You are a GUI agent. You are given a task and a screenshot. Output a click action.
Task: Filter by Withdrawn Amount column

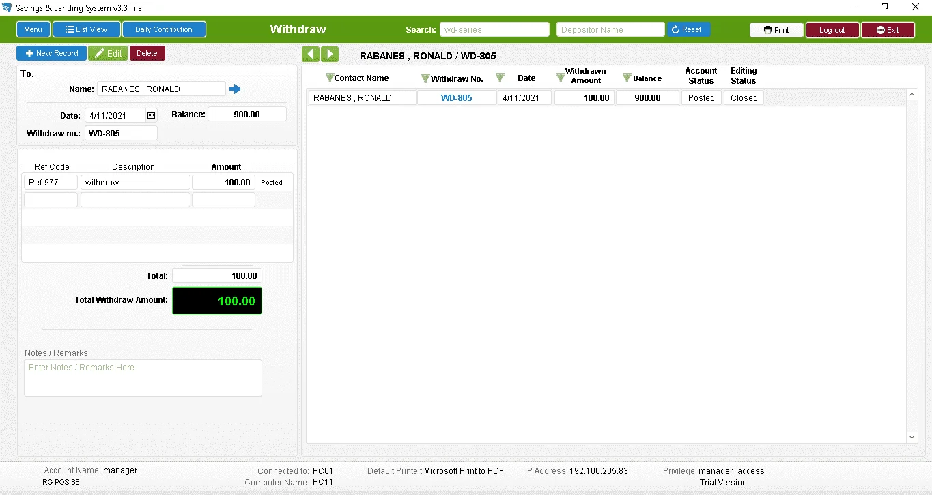561,78
